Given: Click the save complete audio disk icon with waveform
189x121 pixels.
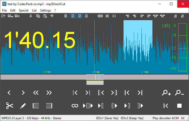Looking at the screenshot, I should (x=10, y=16).
